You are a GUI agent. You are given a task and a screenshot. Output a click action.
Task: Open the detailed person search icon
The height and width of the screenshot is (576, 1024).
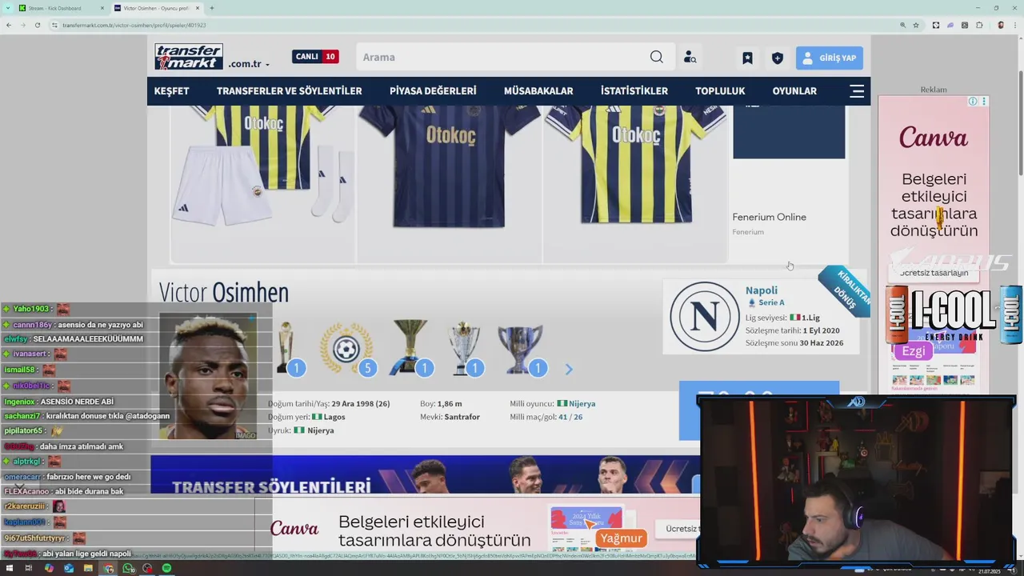[x=690, y=58]
